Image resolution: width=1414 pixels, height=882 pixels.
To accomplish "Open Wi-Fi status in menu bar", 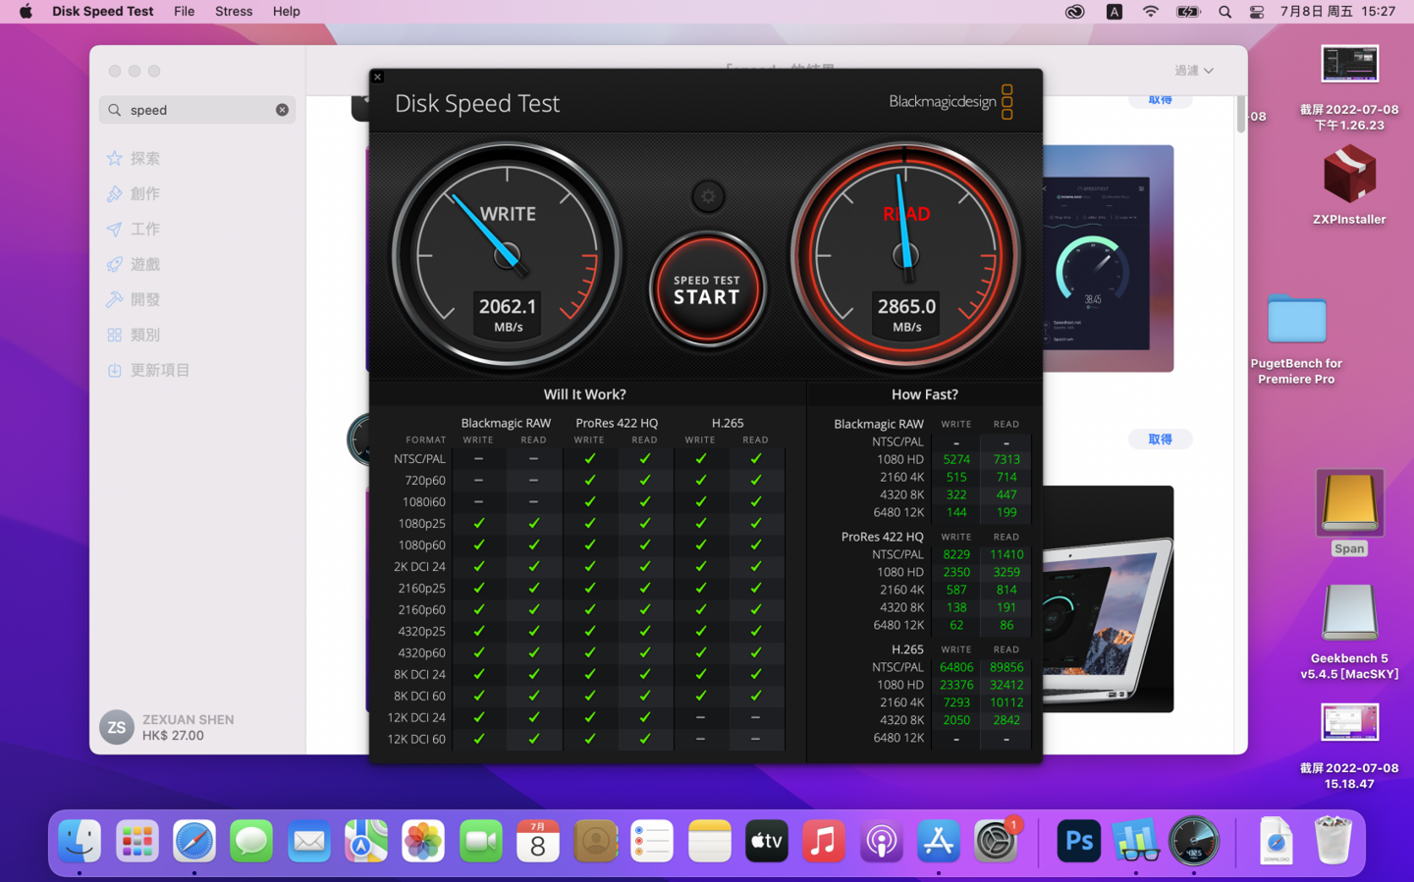I will coord(1150,12).
